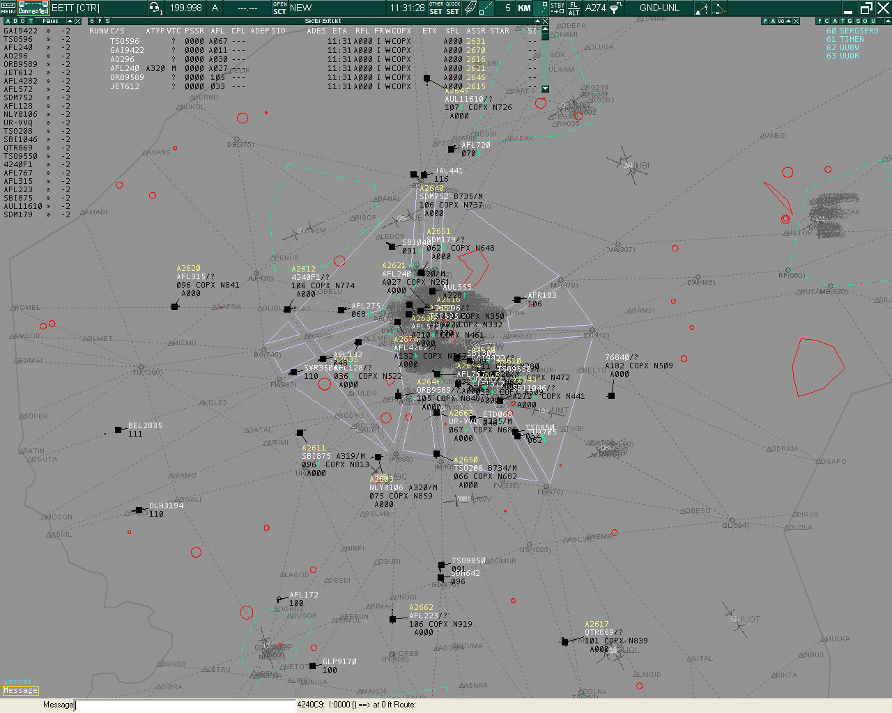Toggle the STBY transponder mode button

point(557,8)
